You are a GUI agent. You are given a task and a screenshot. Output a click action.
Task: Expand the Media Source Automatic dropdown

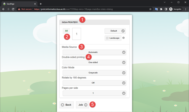[x=94, y=52]
